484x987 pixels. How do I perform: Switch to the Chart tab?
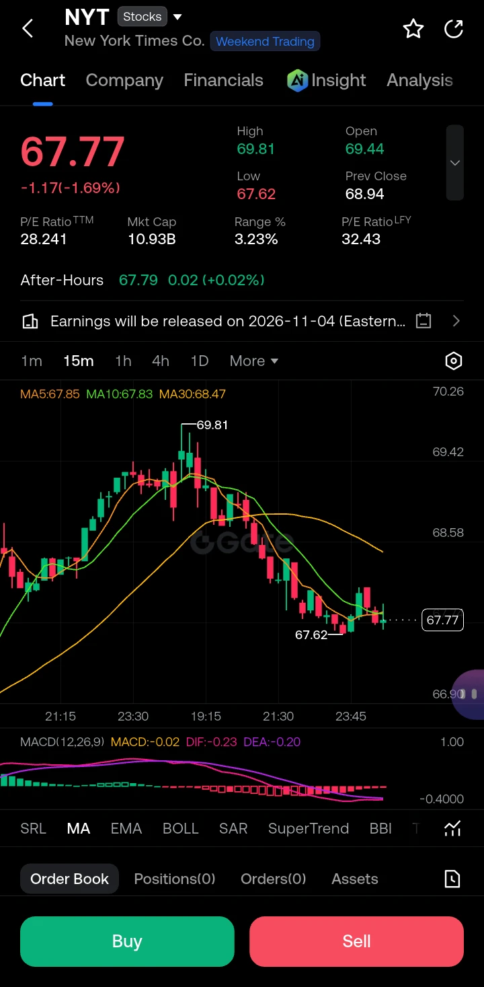(x=42, y=80)
